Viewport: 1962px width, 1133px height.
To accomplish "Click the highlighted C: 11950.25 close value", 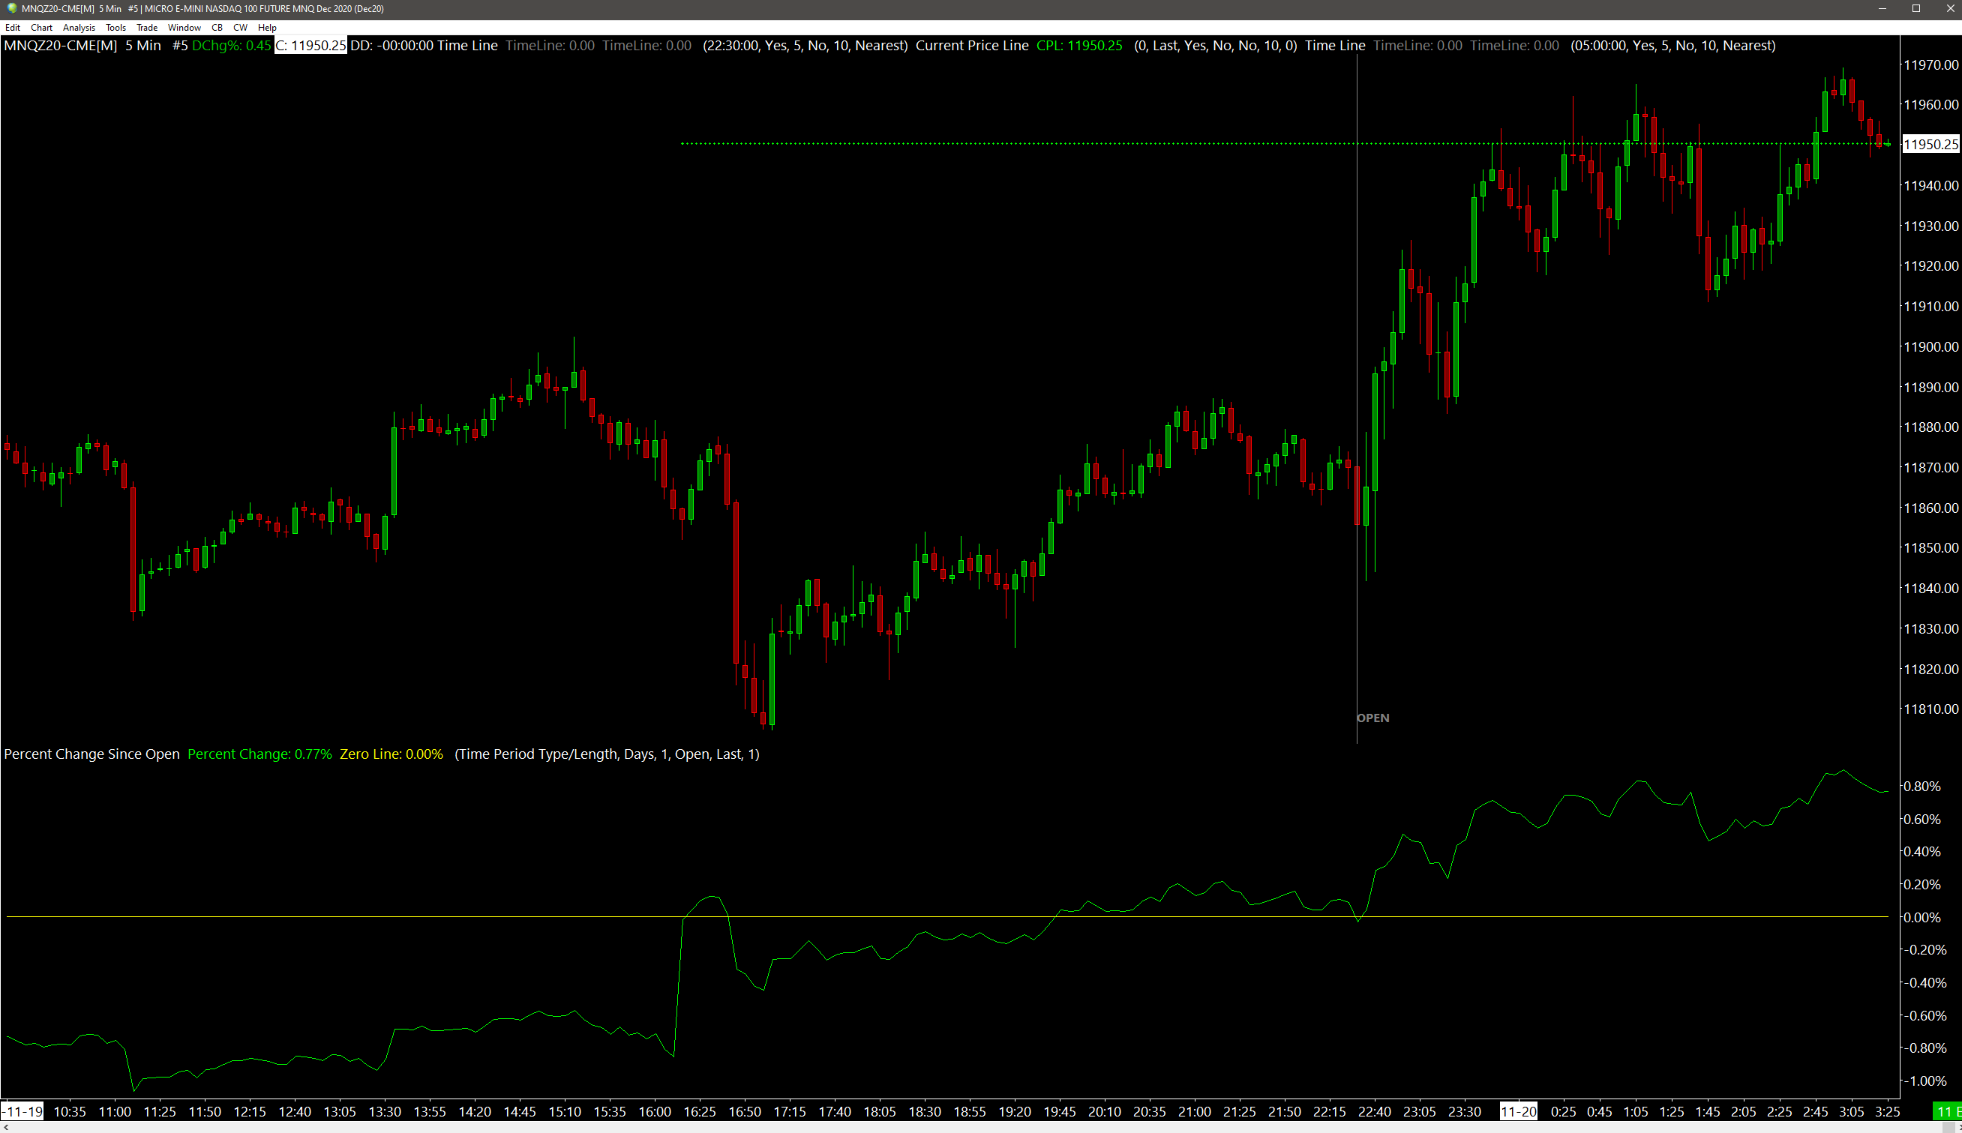I will point(310,45).
